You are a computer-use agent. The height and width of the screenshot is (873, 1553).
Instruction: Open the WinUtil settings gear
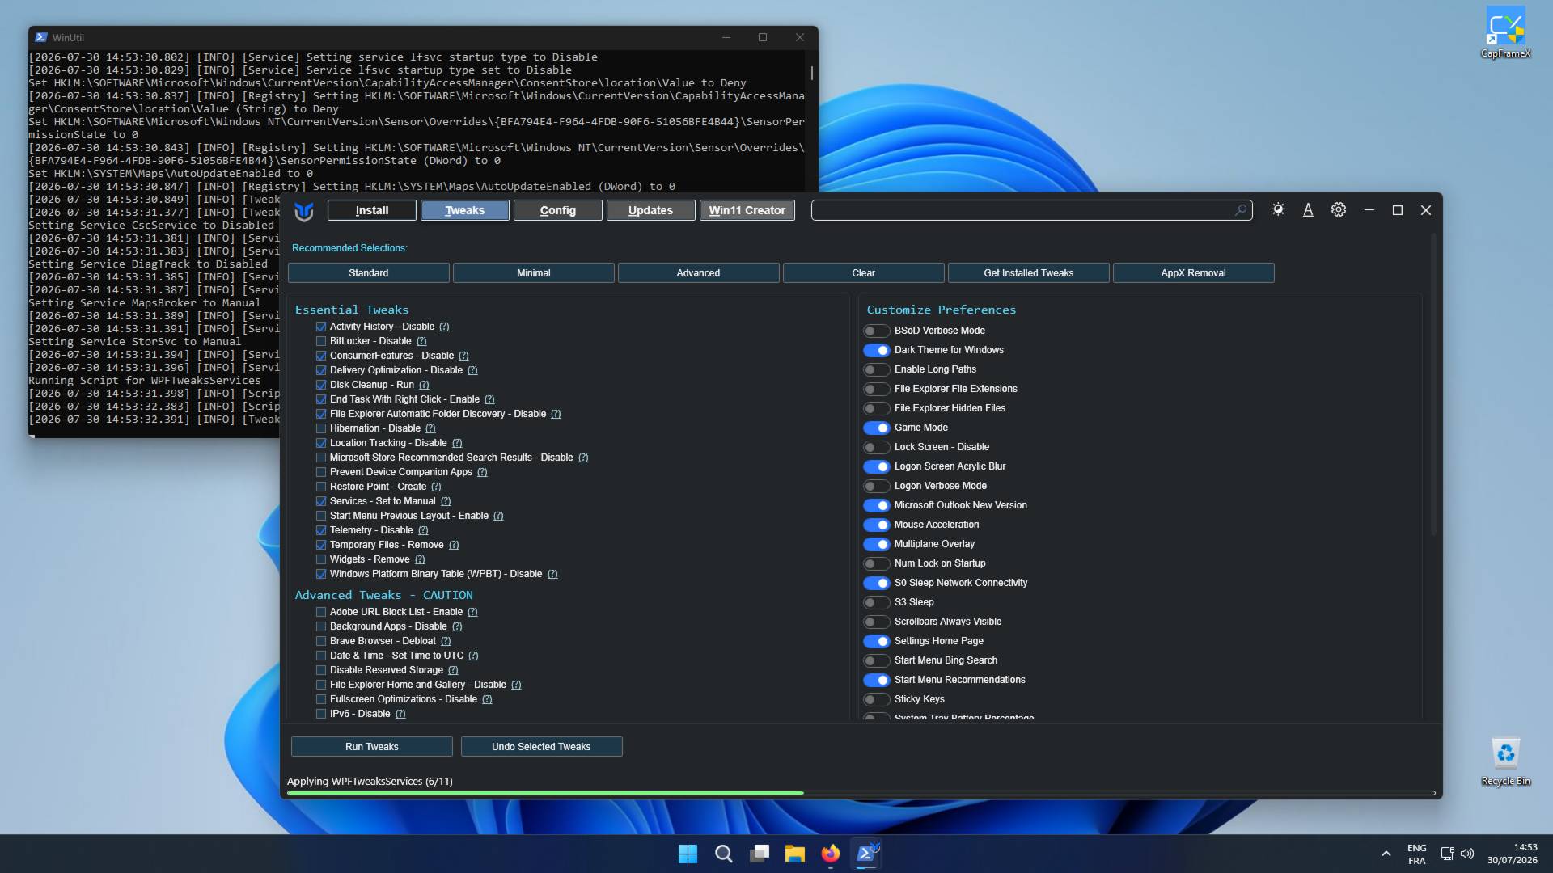click(x=1339, y=209)
